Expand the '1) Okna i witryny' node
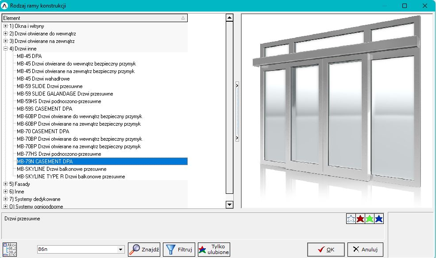This screenshot has width=436, height=258. click(5, 26)
